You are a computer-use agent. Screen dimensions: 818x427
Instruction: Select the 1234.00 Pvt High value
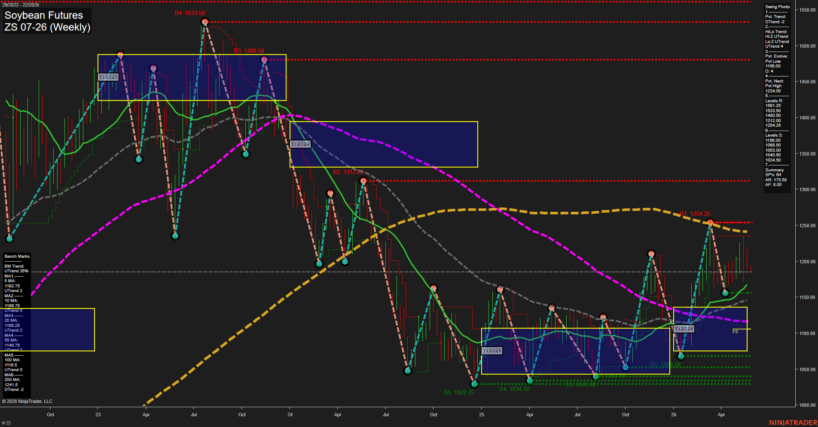773,91
